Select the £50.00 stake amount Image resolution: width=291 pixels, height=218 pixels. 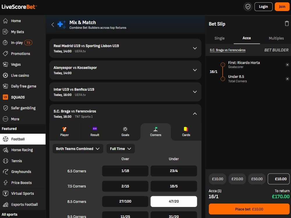[256, 179]
